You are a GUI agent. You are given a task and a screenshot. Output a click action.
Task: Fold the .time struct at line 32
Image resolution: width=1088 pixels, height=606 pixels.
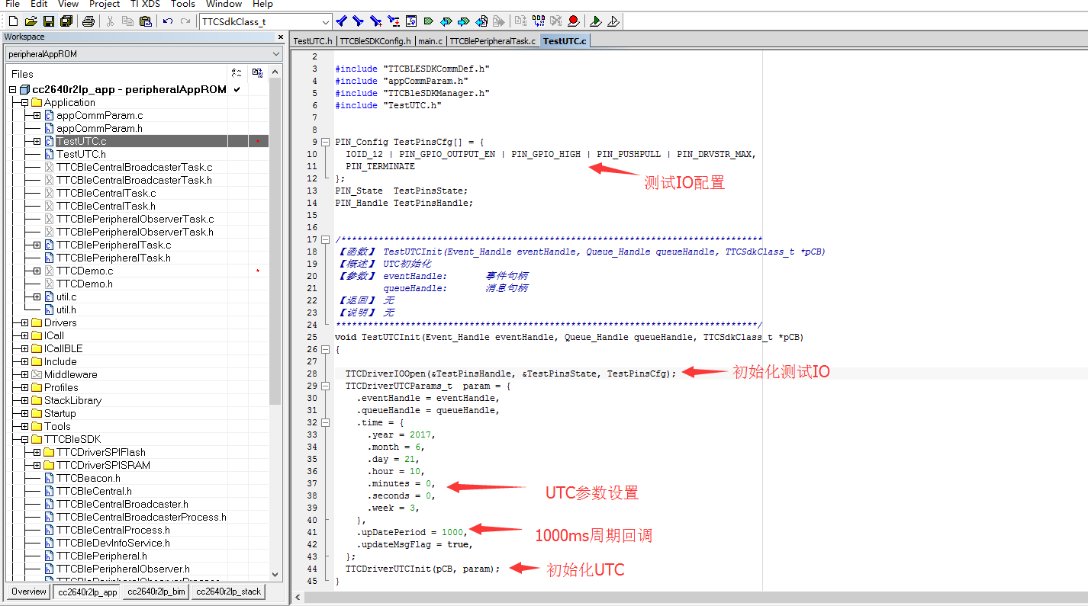click(x=325, y=422)
